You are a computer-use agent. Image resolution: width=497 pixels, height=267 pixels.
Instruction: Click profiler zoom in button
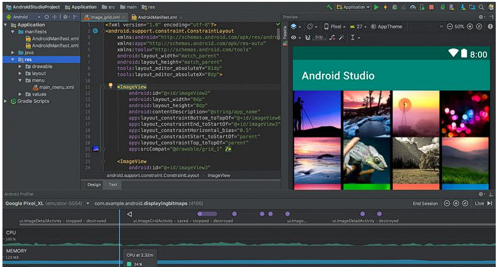(x=456, y=203)
